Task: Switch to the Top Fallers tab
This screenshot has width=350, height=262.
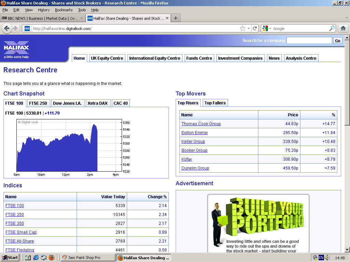Action: [215, 103]
